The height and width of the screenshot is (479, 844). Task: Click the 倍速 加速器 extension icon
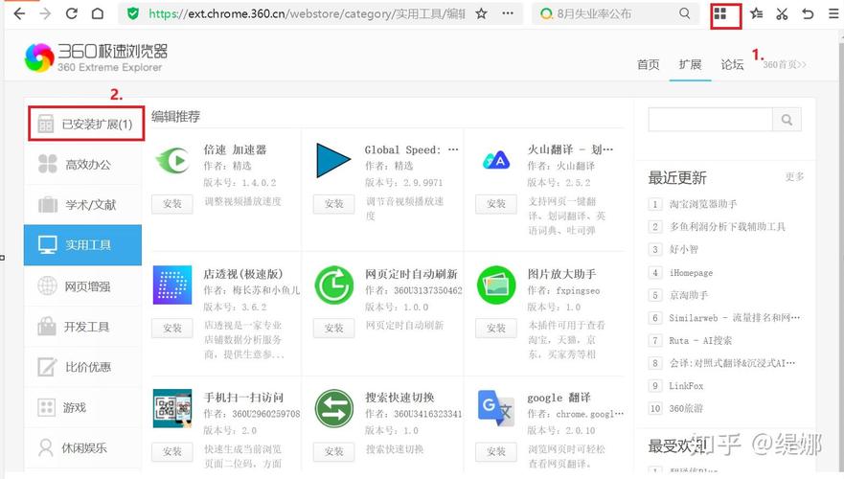point(172,160)
